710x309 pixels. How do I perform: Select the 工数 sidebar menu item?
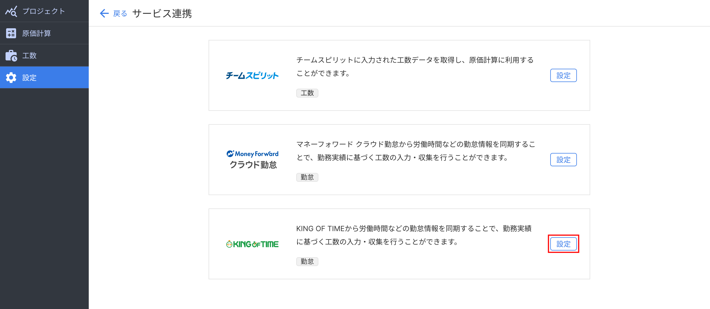pyautogui.click(x=44, y=55)
